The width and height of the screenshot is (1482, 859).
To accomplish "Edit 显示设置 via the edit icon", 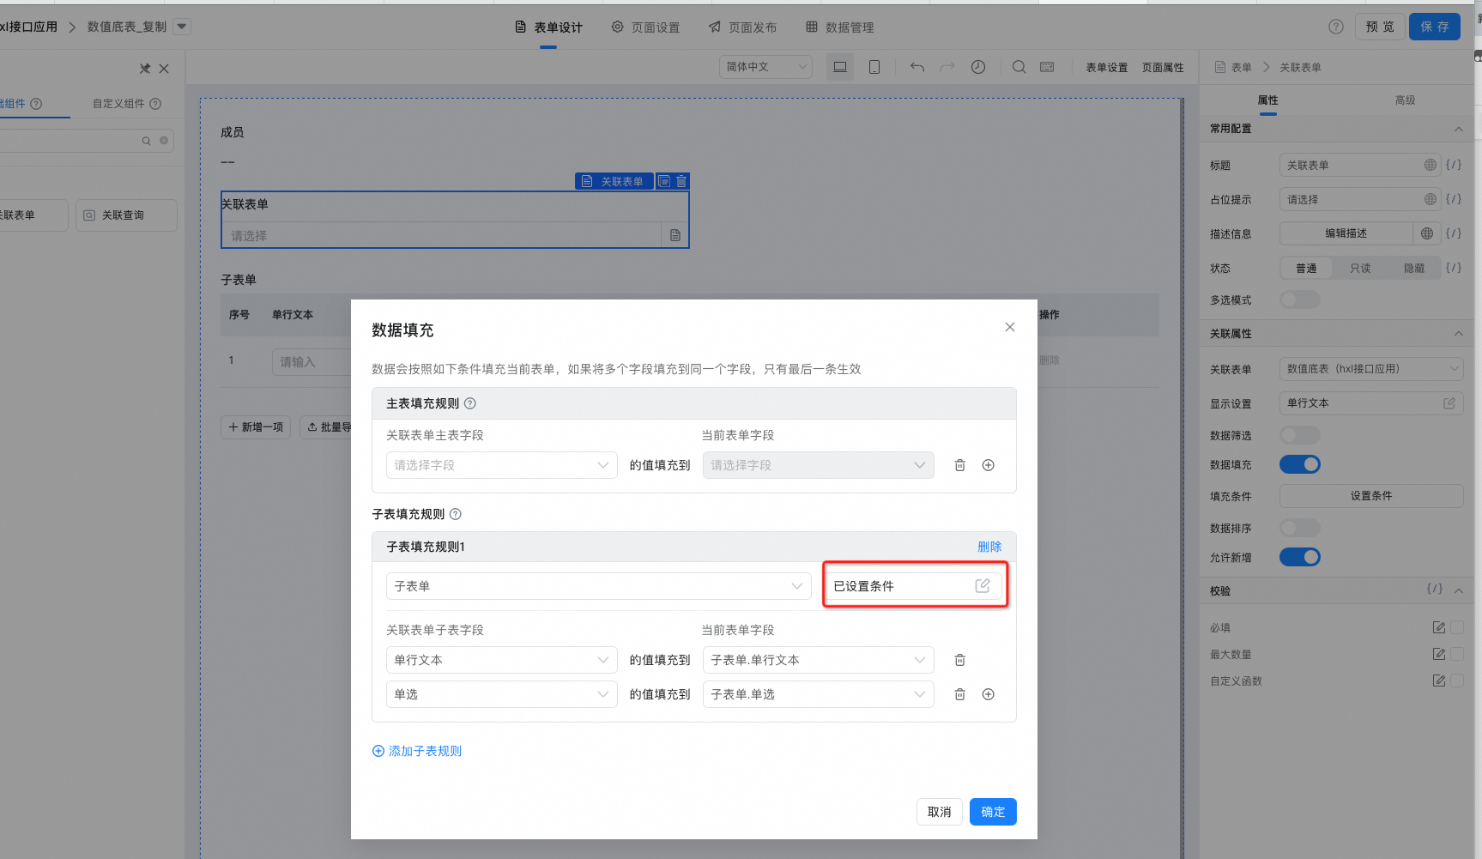I will coord(1449,403).
